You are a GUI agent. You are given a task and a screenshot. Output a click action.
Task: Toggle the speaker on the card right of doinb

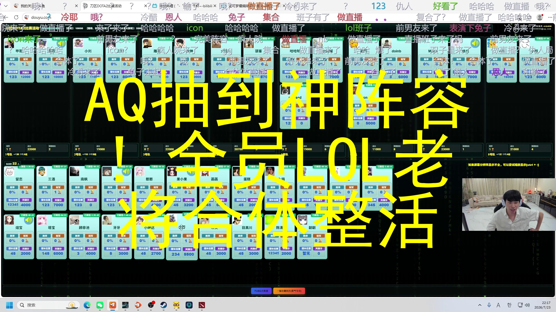[475, 43]
